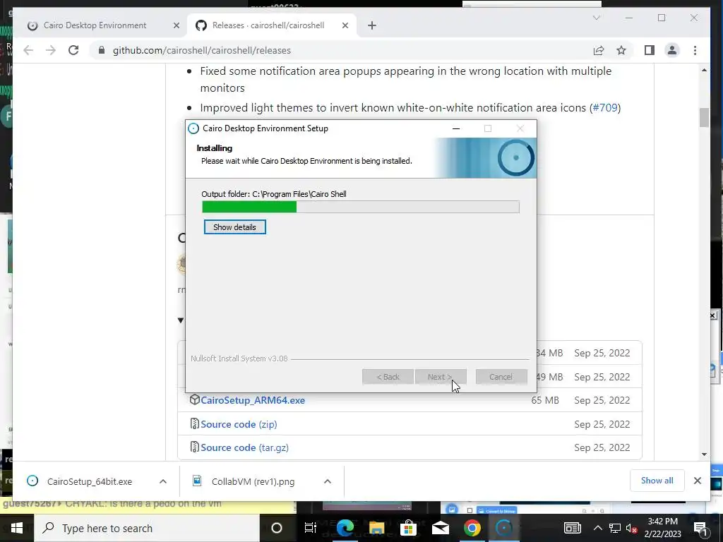723x542 pixels.
Task: Open network status tray icon
Action: (x=615, y=528)
